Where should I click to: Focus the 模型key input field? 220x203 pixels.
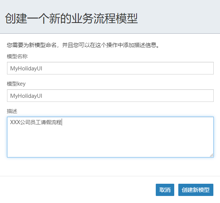(x=110, y=96)
